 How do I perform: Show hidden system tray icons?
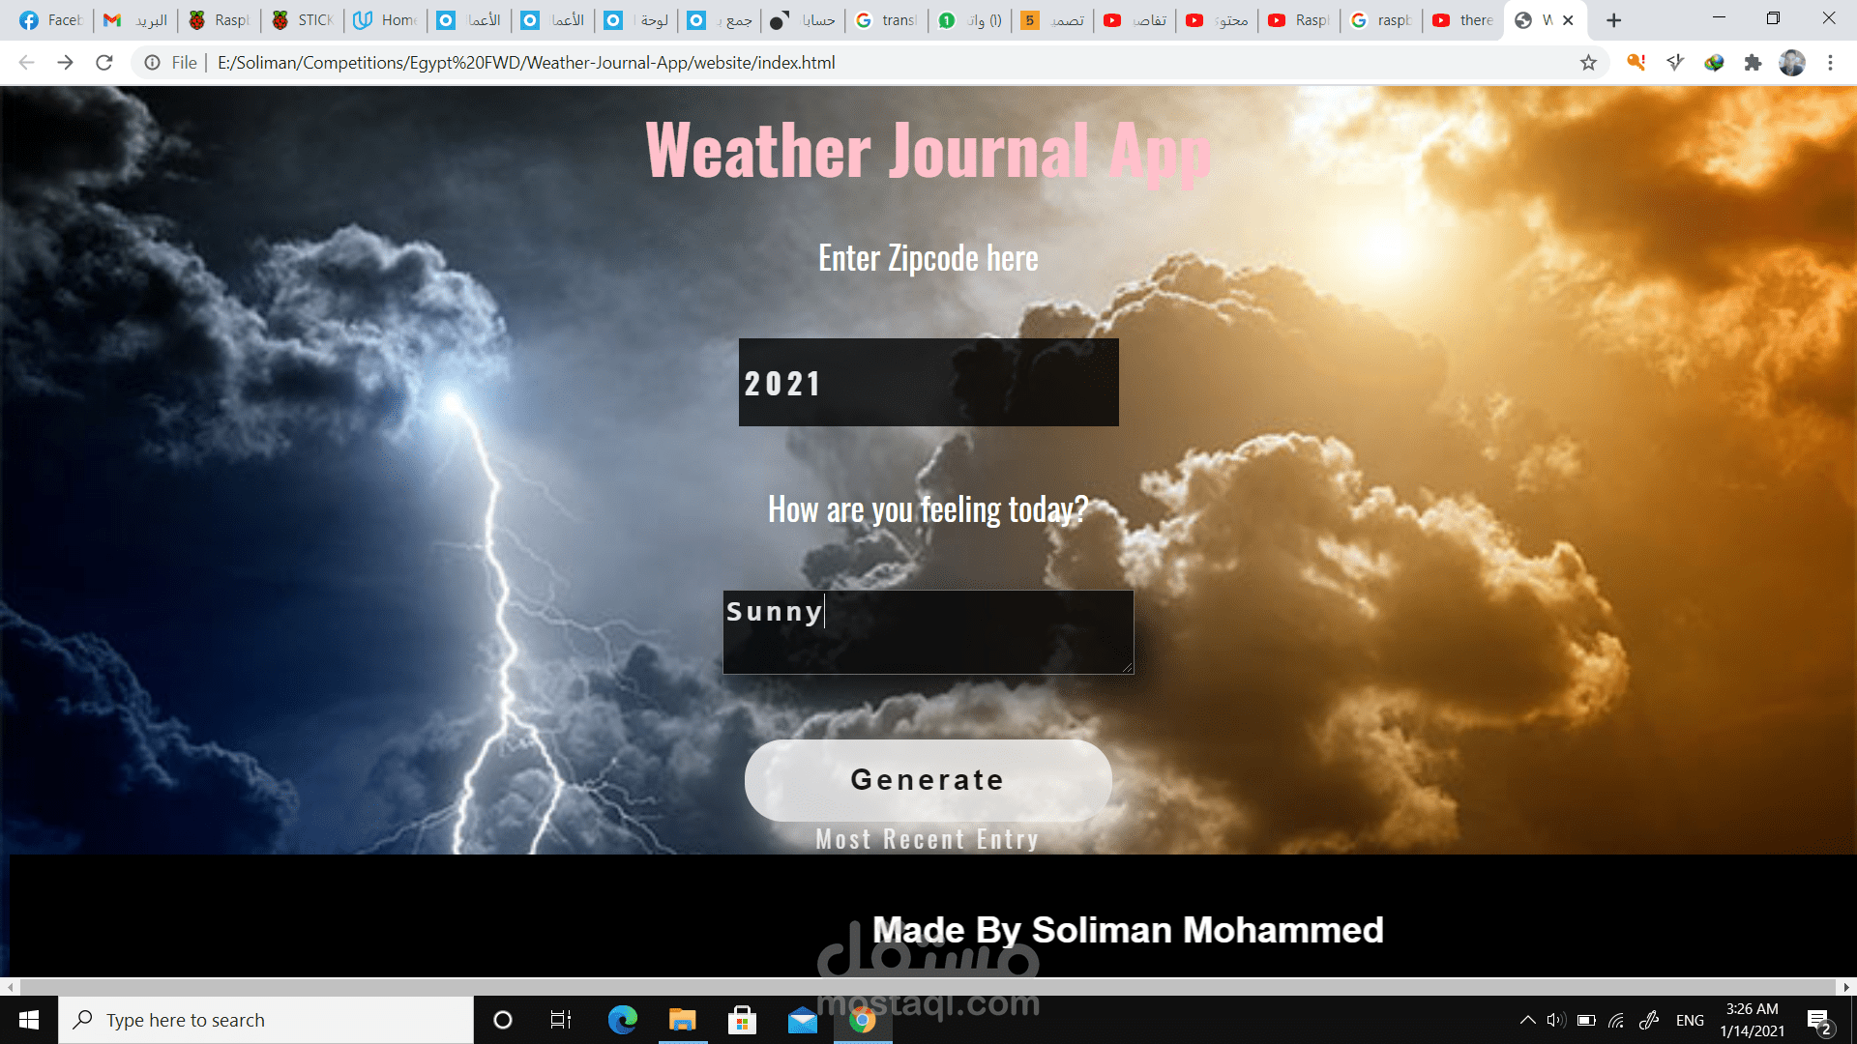[1527, 1020]
